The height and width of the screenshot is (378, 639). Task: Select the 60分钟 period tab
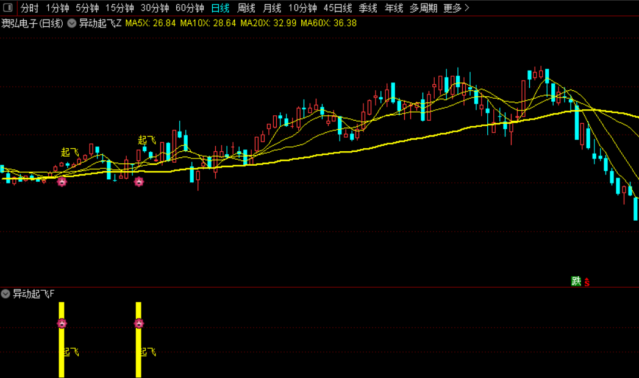coord(190,8)
